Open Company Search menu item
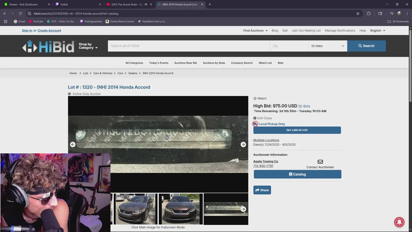The height and width of the screenshot is (232, 412). [242, 63]
